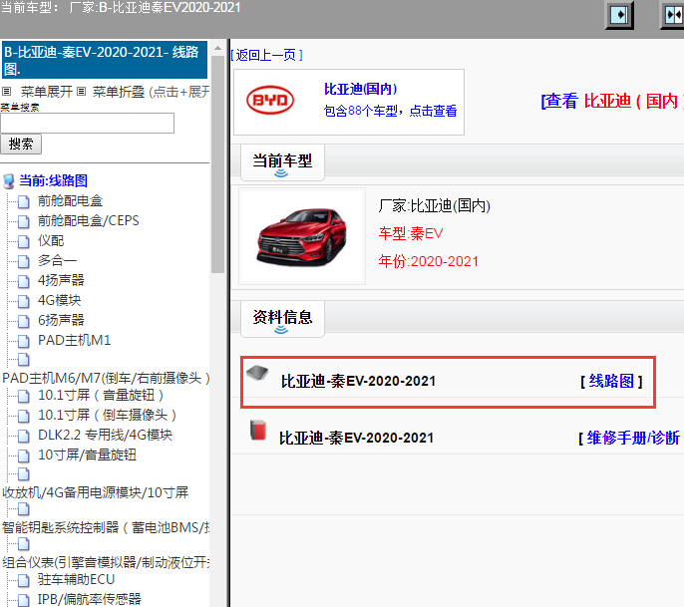
Task: Click the page icon next to 驻车辅助ECU
Action: (24, 580)
